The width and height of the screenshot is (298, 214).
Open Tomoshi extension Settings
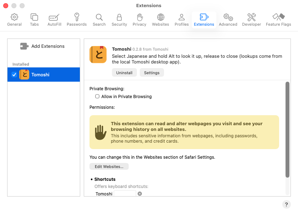point(151,73)
